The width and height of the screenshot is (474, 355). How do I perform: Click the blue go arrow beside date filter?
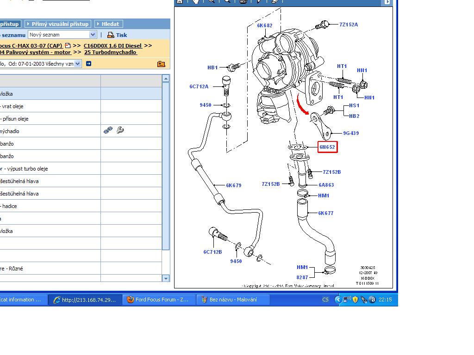[x=88, y=64]
